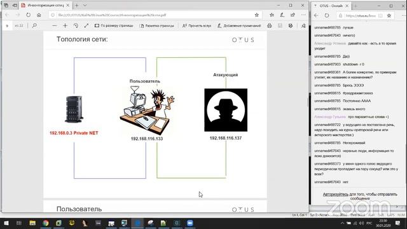This screenshot has width=407, height=229.
Task: Close the Инвентаризация сети PDF tab
Action: (68, 5)
